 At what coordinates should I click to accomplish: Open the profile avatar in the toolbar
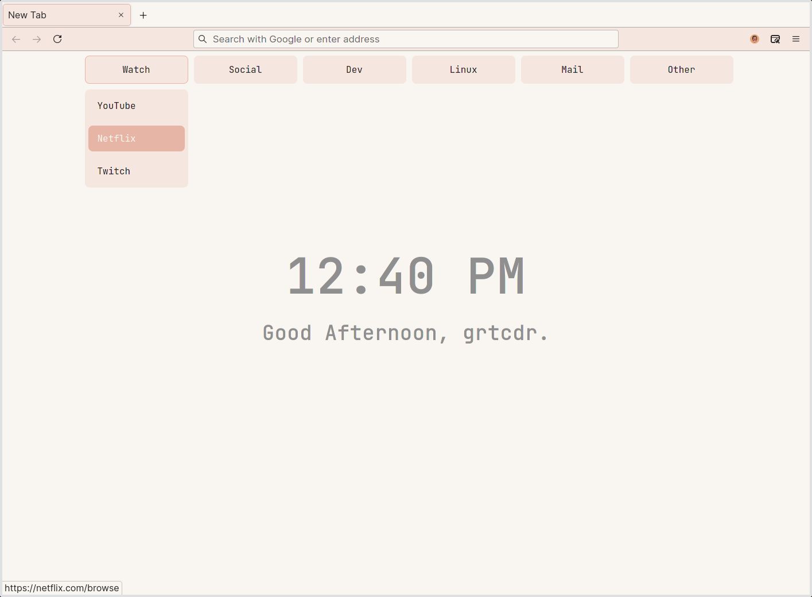(753, 39)
